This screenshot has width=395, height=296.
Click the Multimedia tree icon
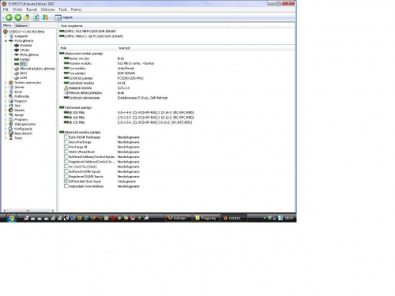[11, 96]
